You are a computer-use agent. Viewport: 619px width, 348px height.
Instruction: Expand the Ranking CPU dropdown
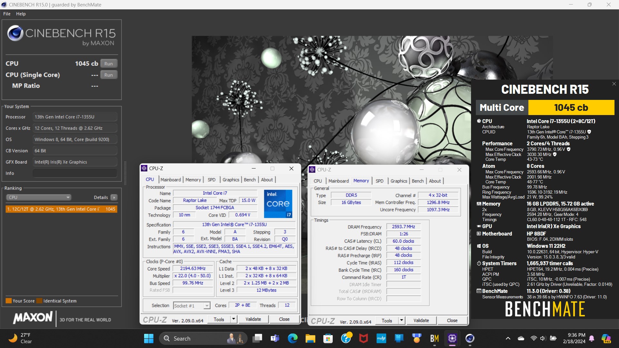(x=38, y=197)
